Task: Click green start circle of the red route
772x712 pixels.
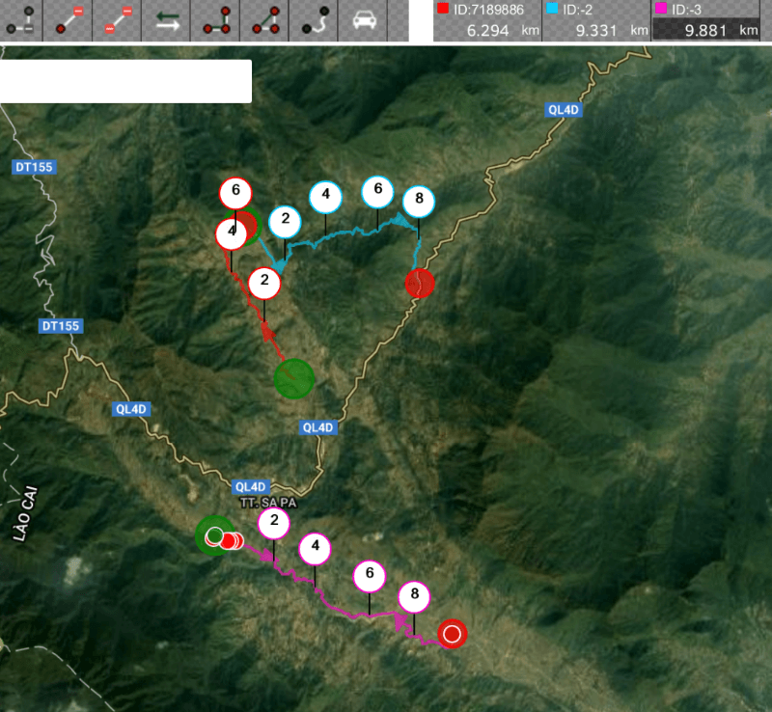Action: point(294,377)
